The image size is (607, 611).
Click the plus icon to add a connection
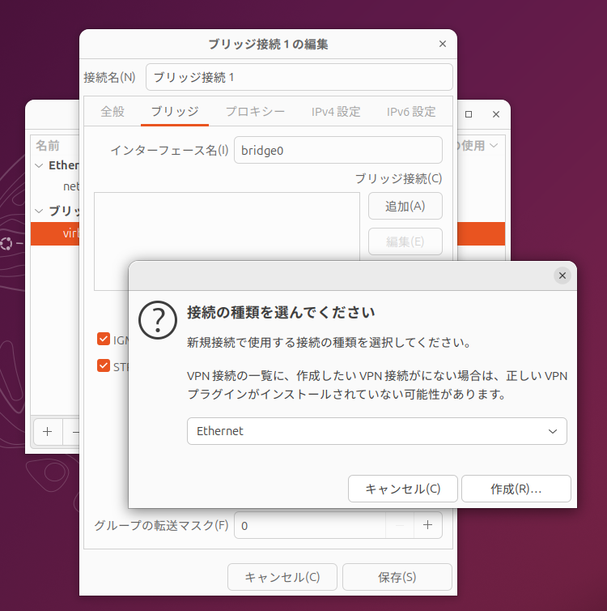(x=47, y=432)
